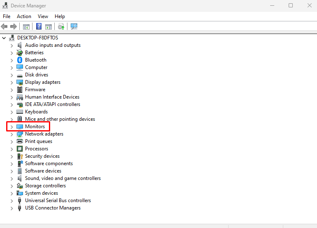Expand Sound, video and game controllers chevron
Viewport: 317px width, 228px height.
point(12,179)
